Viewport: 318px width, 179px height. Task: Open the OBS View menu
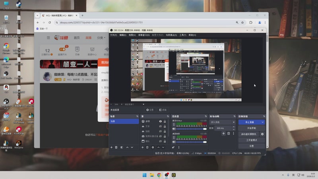[x=132, y=35]
